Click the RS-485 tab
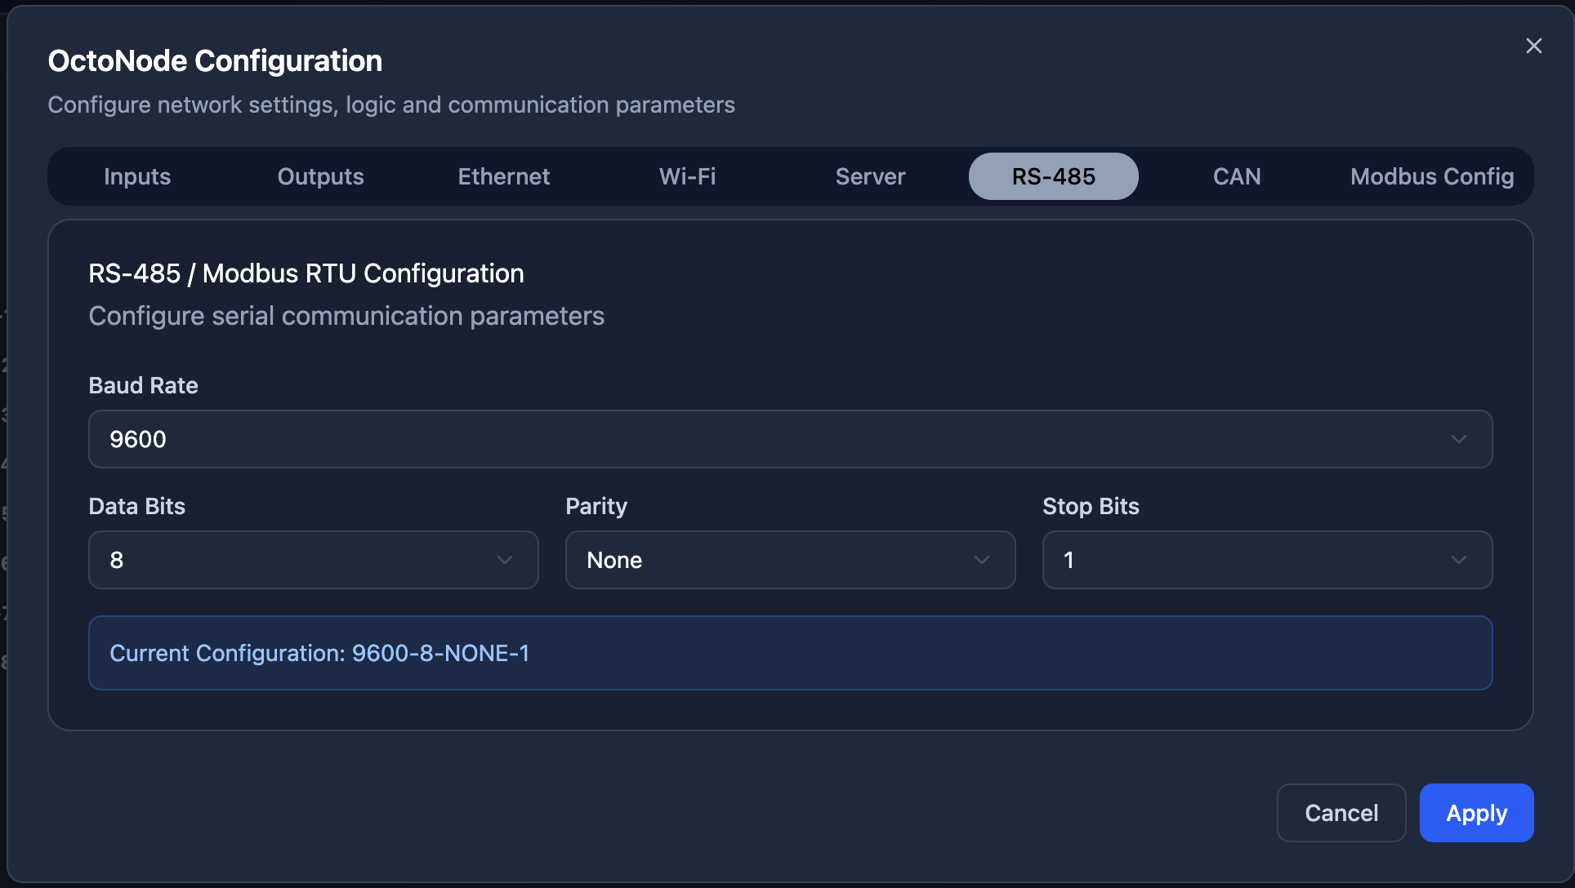1575x888 pixels. pyautogui.click(x=1053, y=176)
